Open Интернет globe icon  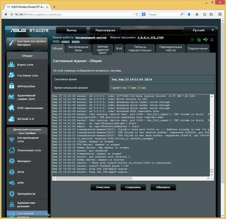[12, 161]
